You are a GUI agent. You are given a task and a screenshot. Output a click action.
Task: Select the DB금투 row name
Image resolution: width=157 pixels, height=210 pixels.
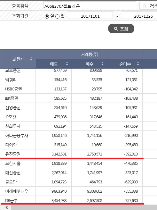[x=12, y=201]
